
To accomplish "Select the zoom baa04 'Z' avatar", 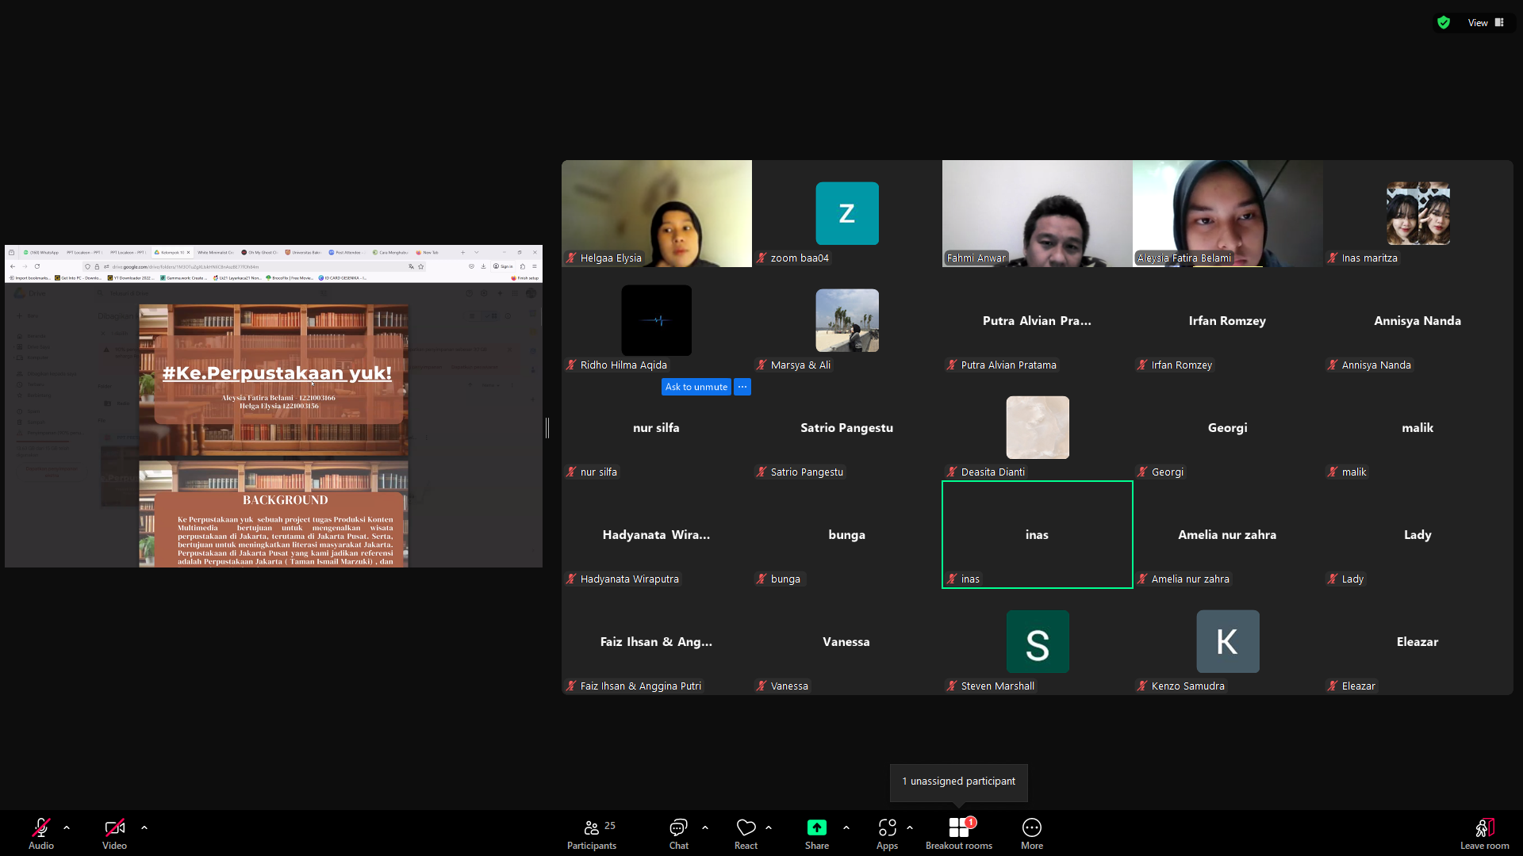I will tap(847, 213).
